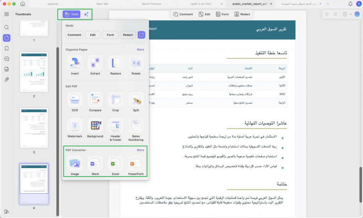Screen dimensions: 363x218
Task: Open the notifications bell icon
Action: [x=350, y=4]
